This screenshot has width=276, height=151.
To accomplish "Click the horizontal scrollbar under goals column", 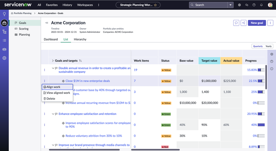I will click(x=84, y=150).
